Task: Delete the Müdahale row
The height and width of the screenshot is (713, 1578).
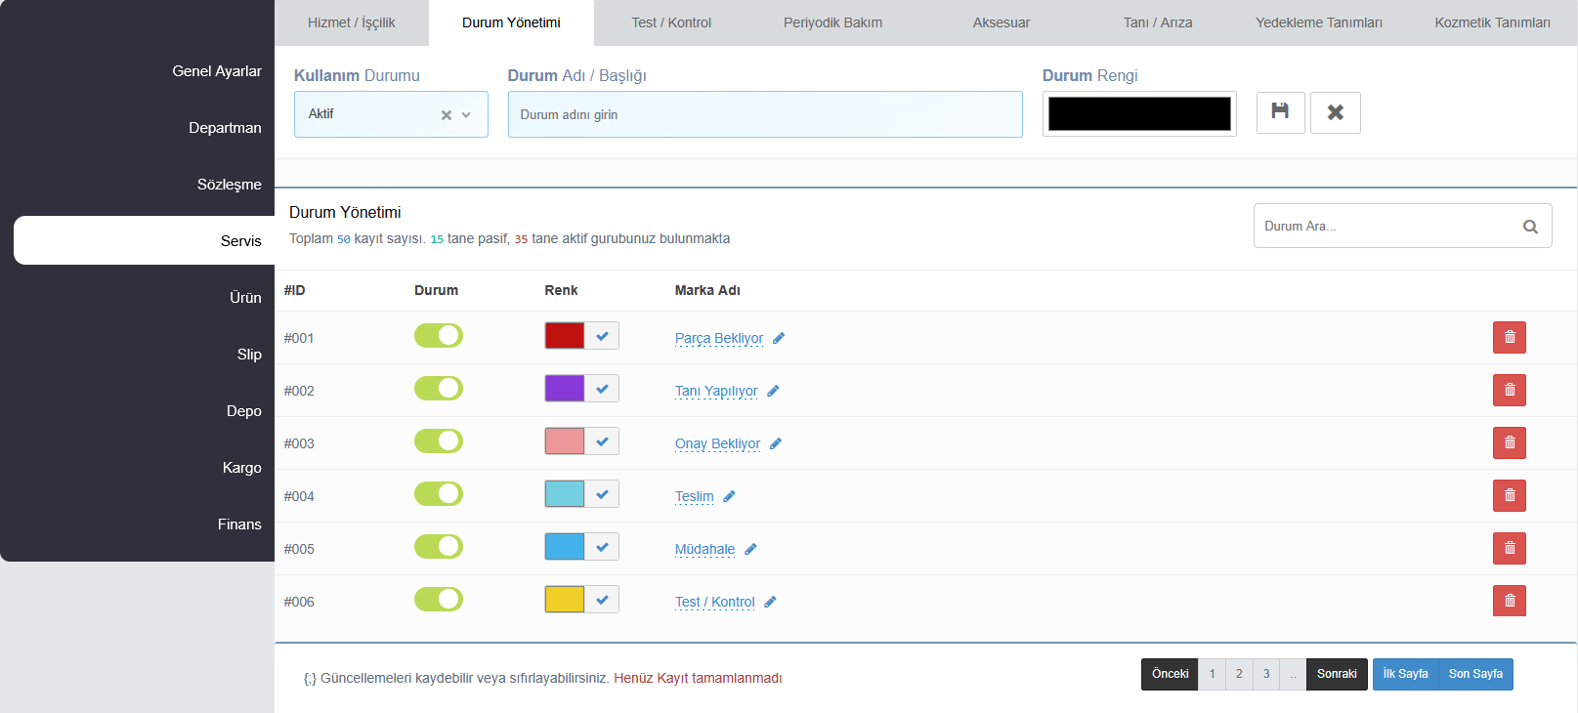Action: click(x=1509, y=548)
